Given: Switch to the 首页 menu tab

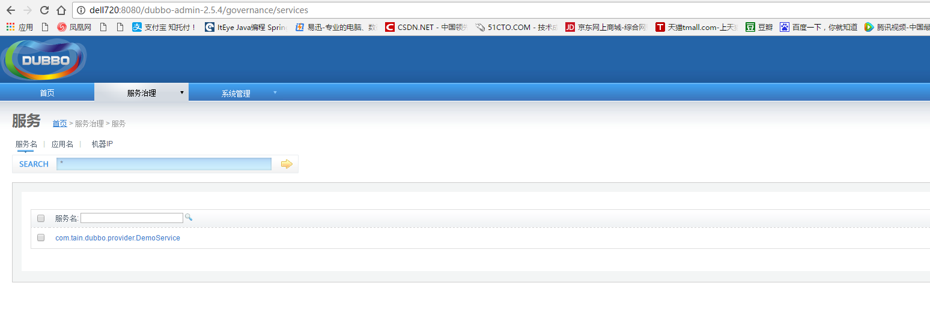Looking at the screenshot, I should tap(47, 93).
